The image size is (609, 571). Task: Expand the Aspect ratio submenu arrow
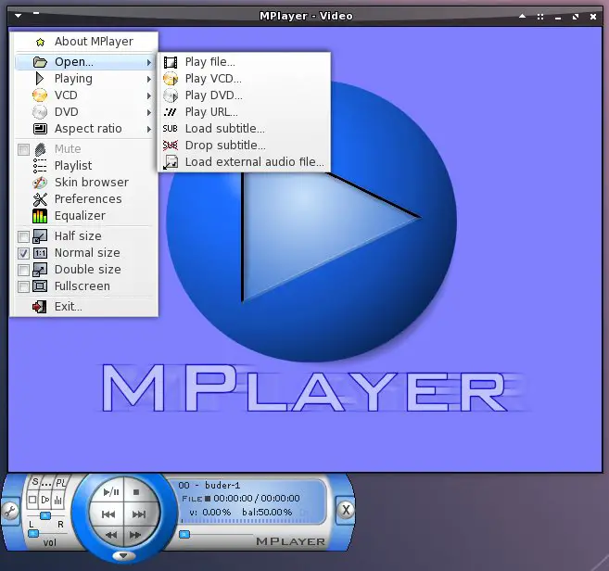coord(148,129)
